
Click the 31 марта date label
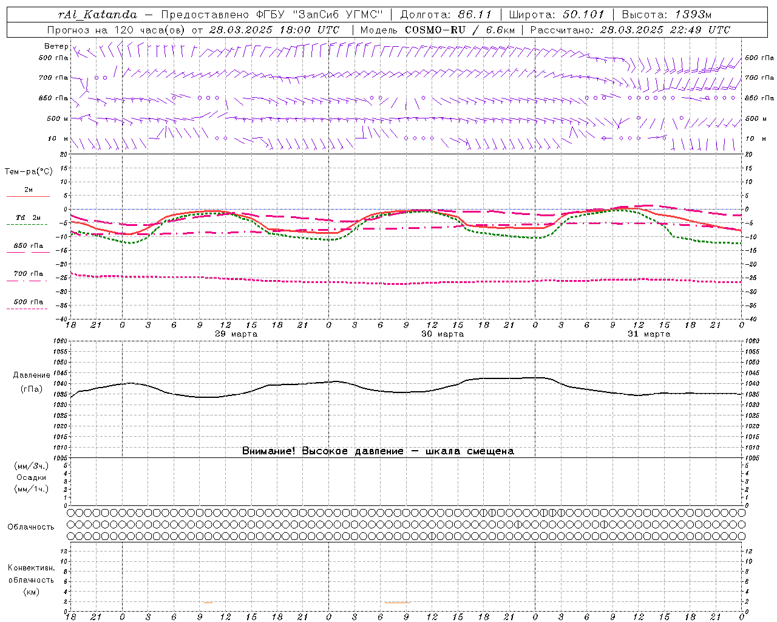649,334
